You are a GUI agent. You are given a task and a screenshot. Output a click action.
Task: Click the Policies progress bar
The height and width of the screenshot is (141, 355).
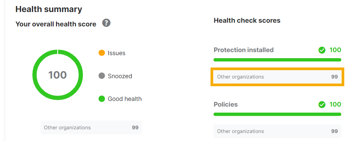[277, 114]
